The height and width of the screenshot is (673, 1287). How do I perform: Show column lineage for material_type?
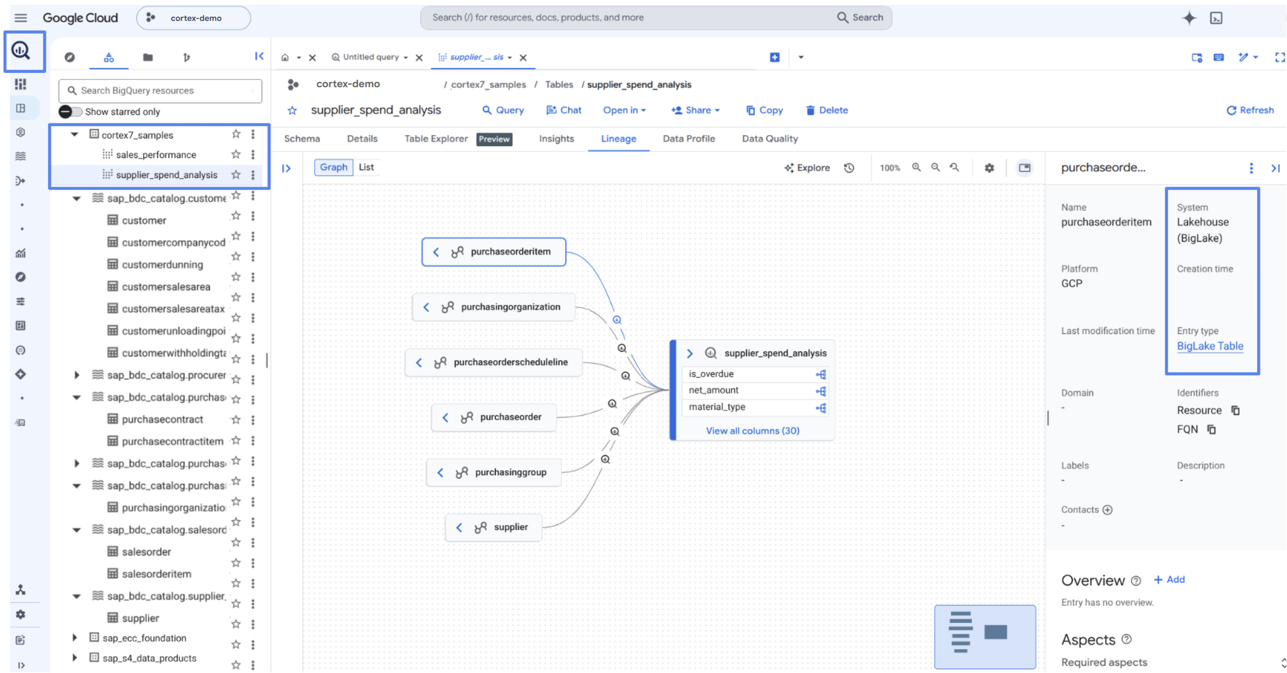point(821,408)
